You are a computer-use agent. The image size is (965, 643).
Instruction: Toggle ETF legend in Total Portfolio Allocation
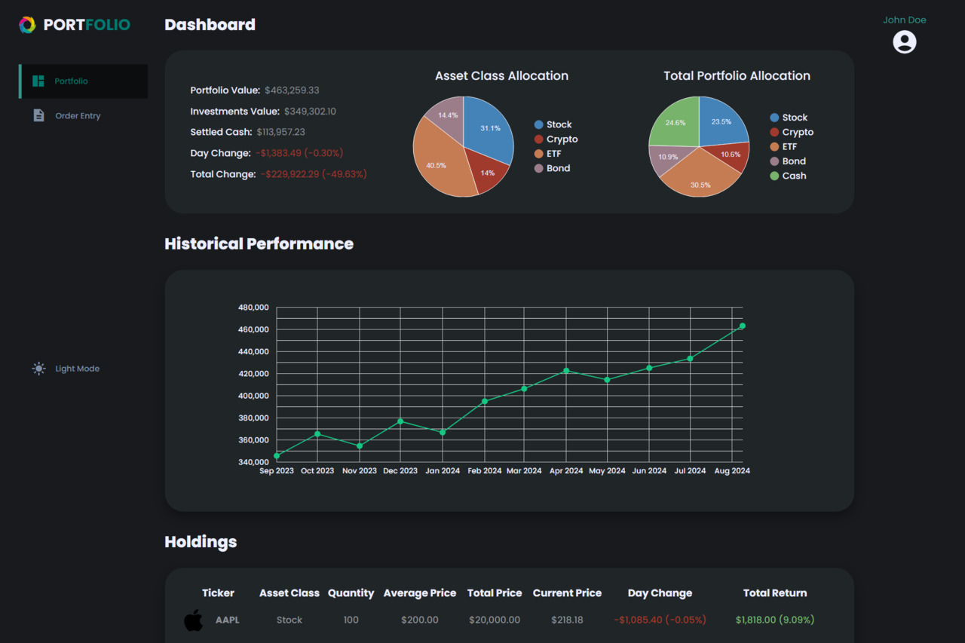(x=783, y=146)
